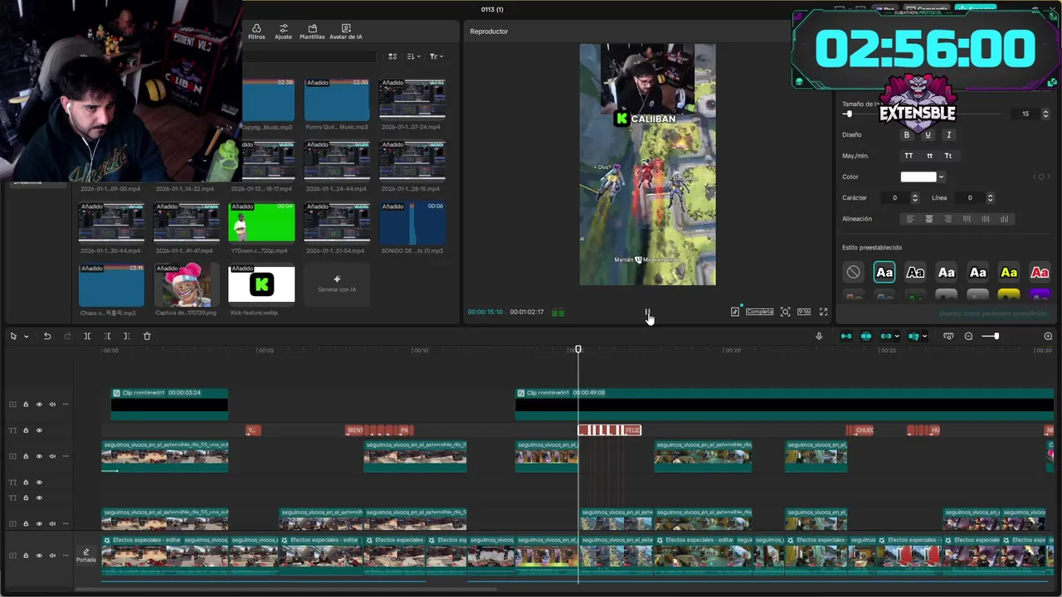Set text case to lowercase tt
Image resolution: width=1062 pixels, height=597 pixels.
[x=929, y=156]
